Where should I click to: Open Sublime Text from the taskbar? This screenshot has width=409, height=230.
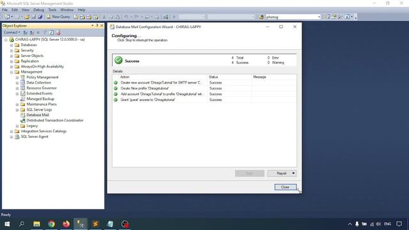95,224
